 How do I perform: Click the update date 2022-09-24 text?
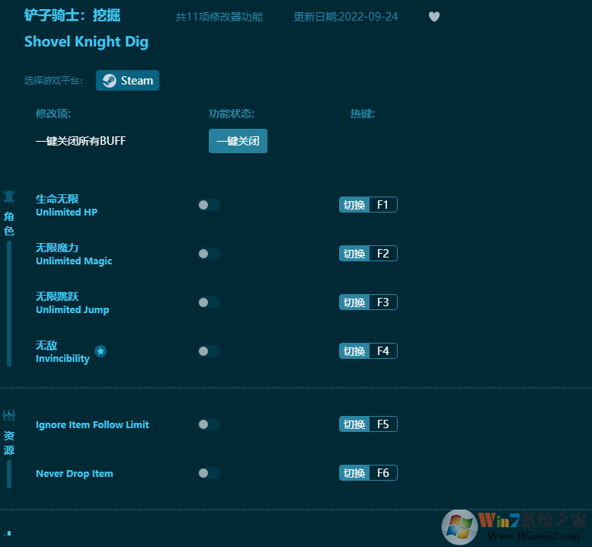point(345,17)
